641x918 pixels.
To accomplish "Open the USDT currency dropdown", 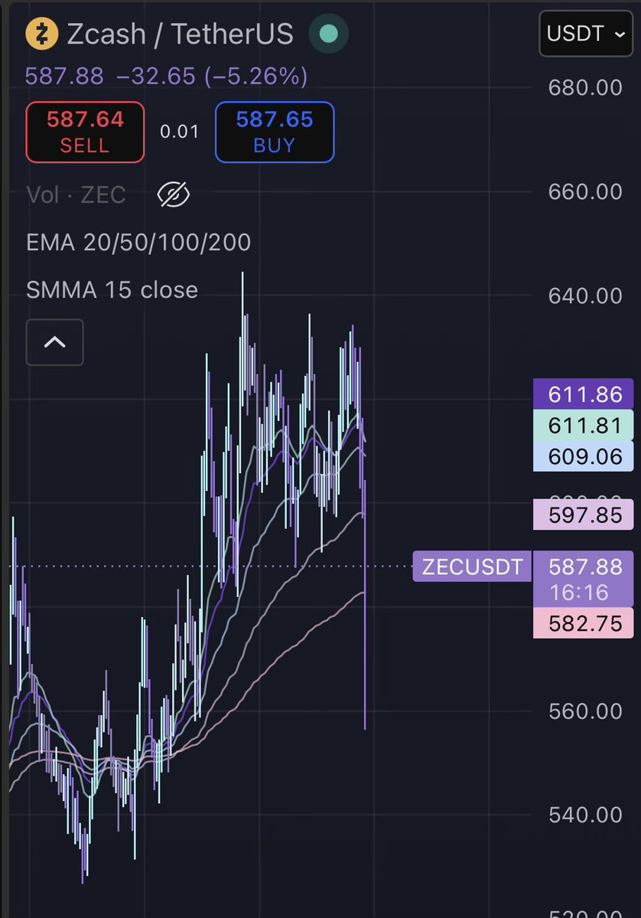I will tap(585, 34).
